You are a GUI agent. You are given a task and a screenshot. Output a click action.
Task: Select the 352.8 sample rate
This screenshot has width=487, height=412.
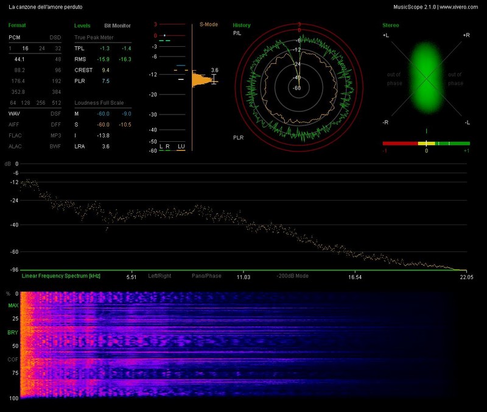(x=18, y=92)
